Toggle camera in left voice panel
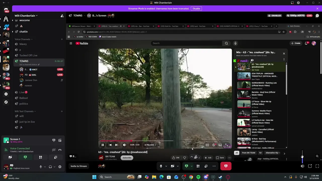 (x=10, y=157)
